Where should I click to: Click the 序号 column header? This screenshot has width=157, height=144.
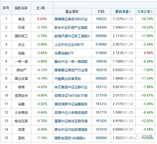coord(6,8)
